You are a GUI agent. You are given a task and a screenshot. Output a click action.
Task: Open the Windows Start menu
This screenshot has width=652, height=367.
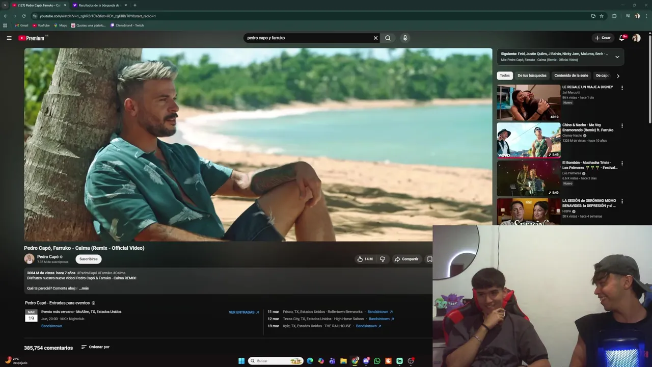(x=241, y=361)
